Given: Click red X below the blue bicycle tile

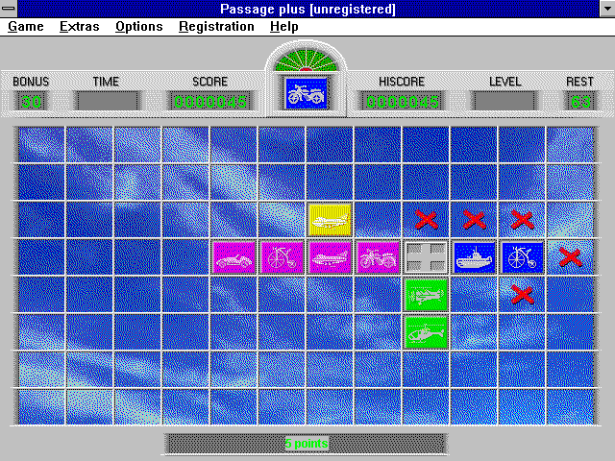Looking at the screenshot, I should point(522,294).
